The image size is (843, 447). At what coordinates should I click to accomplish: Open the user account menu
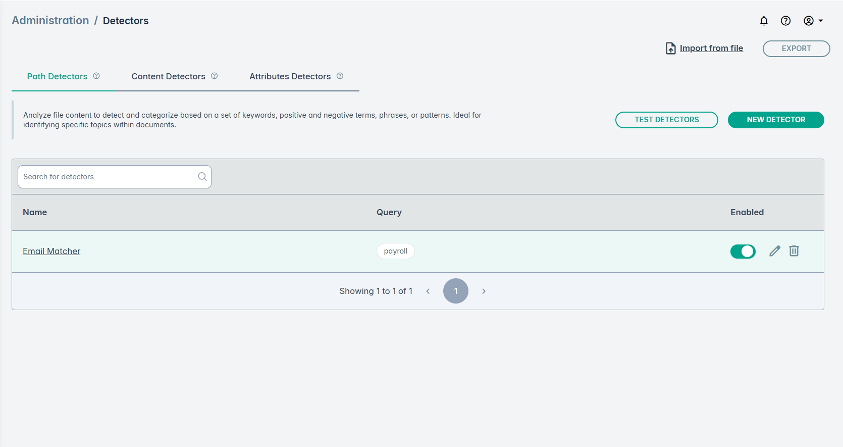coord(813,21)
